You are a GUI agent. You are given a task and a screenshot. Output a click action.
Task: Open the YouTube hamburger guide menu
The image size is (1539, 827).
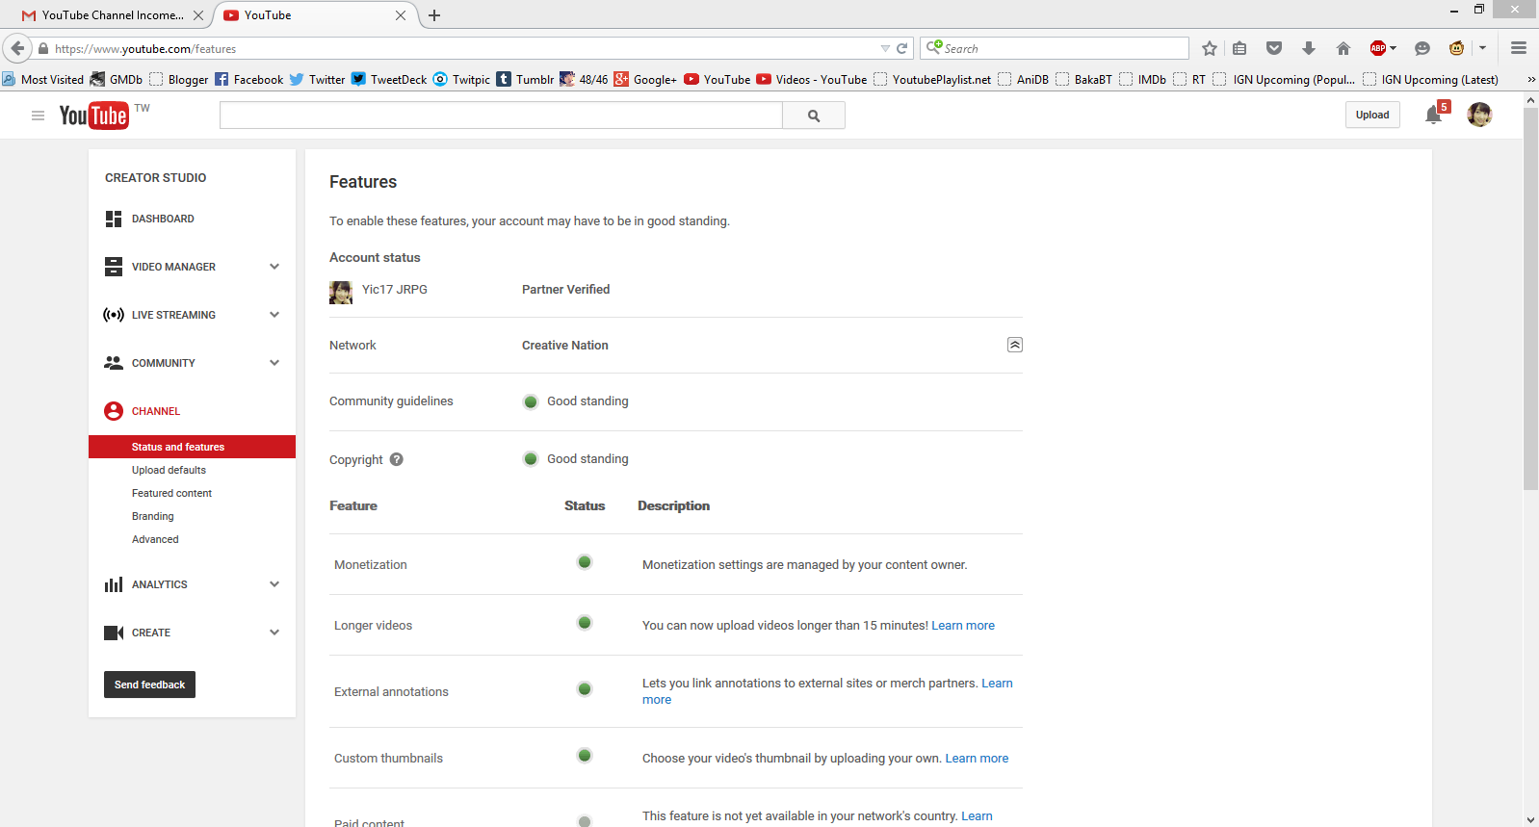pos(38,116)
